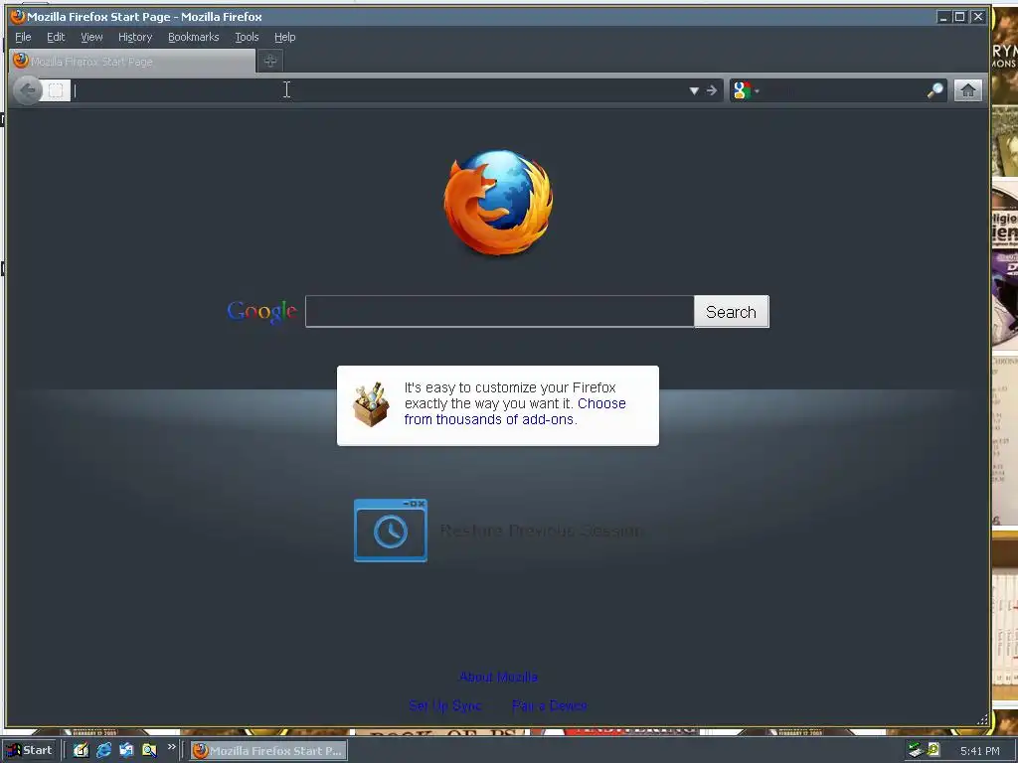Click the Search button beside Google field

731,311
